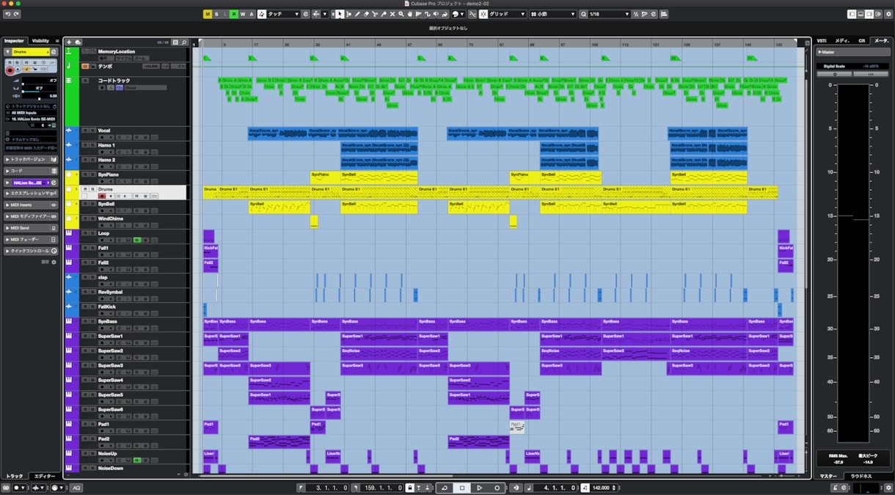
Task: Select the Draw pencil tool
Action: [x=357, y=14]
